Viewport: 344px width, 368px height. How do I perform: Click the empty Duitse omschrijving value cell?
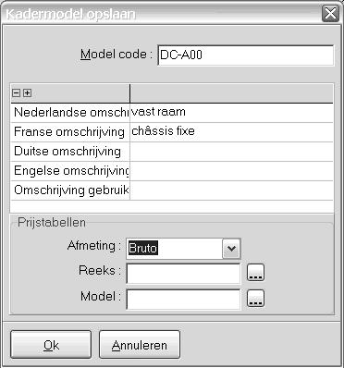(231, 152)
